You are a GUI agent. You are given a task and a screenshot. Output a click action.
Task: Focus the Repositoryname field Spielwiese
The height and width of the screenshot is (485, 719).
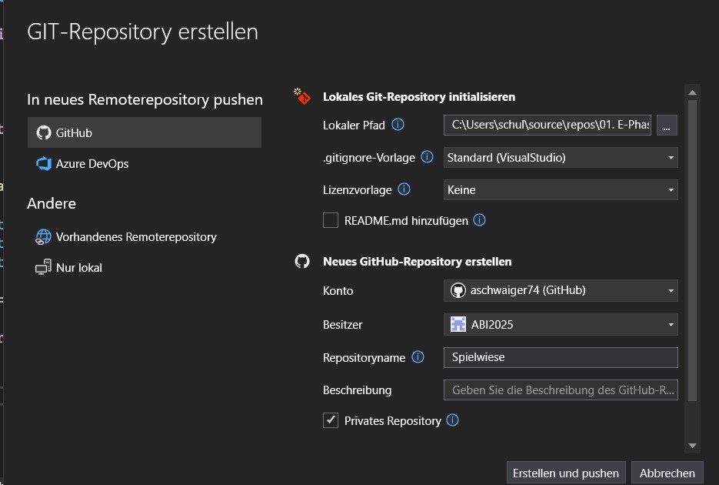point(561,357)
